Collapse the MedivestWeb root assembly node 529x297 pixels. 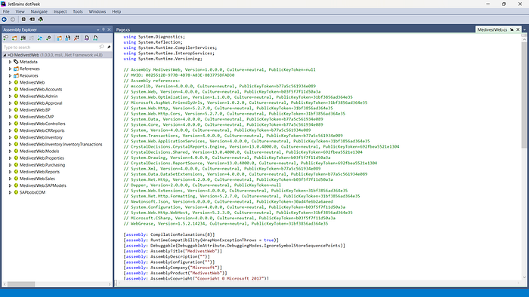(x=5, y=55)
